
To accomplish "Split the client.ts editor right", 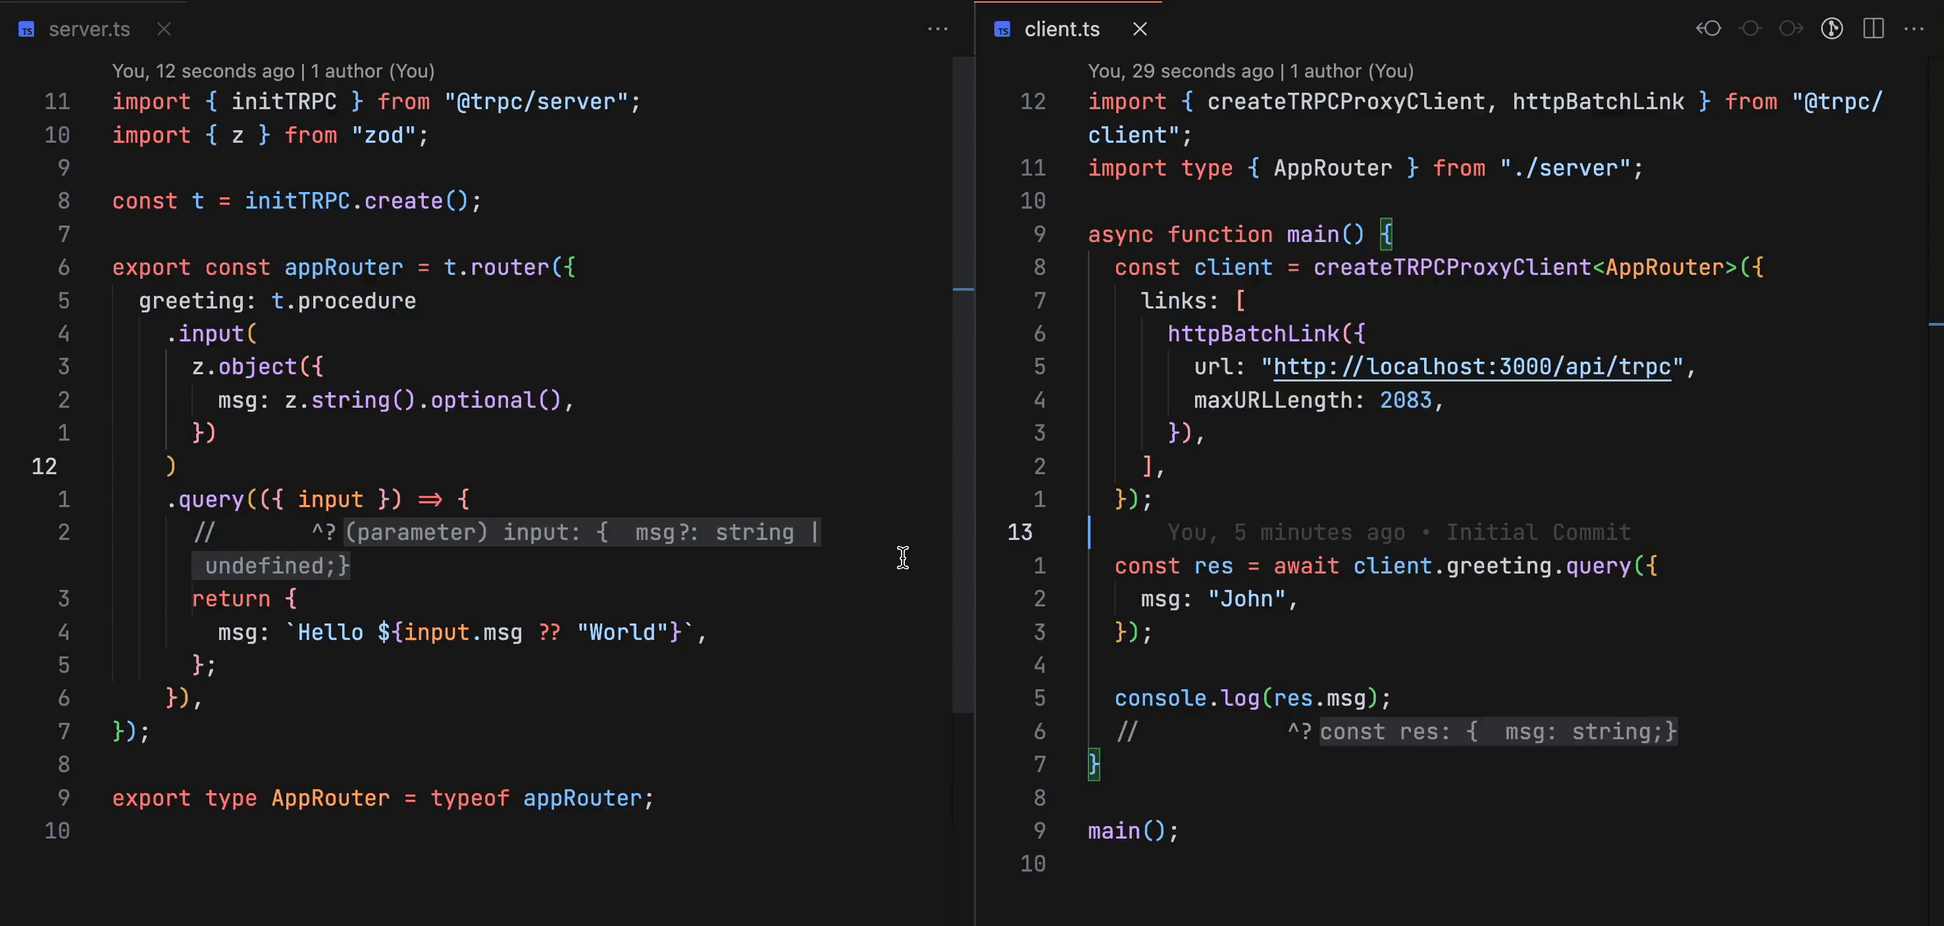I will [1873, 29].
